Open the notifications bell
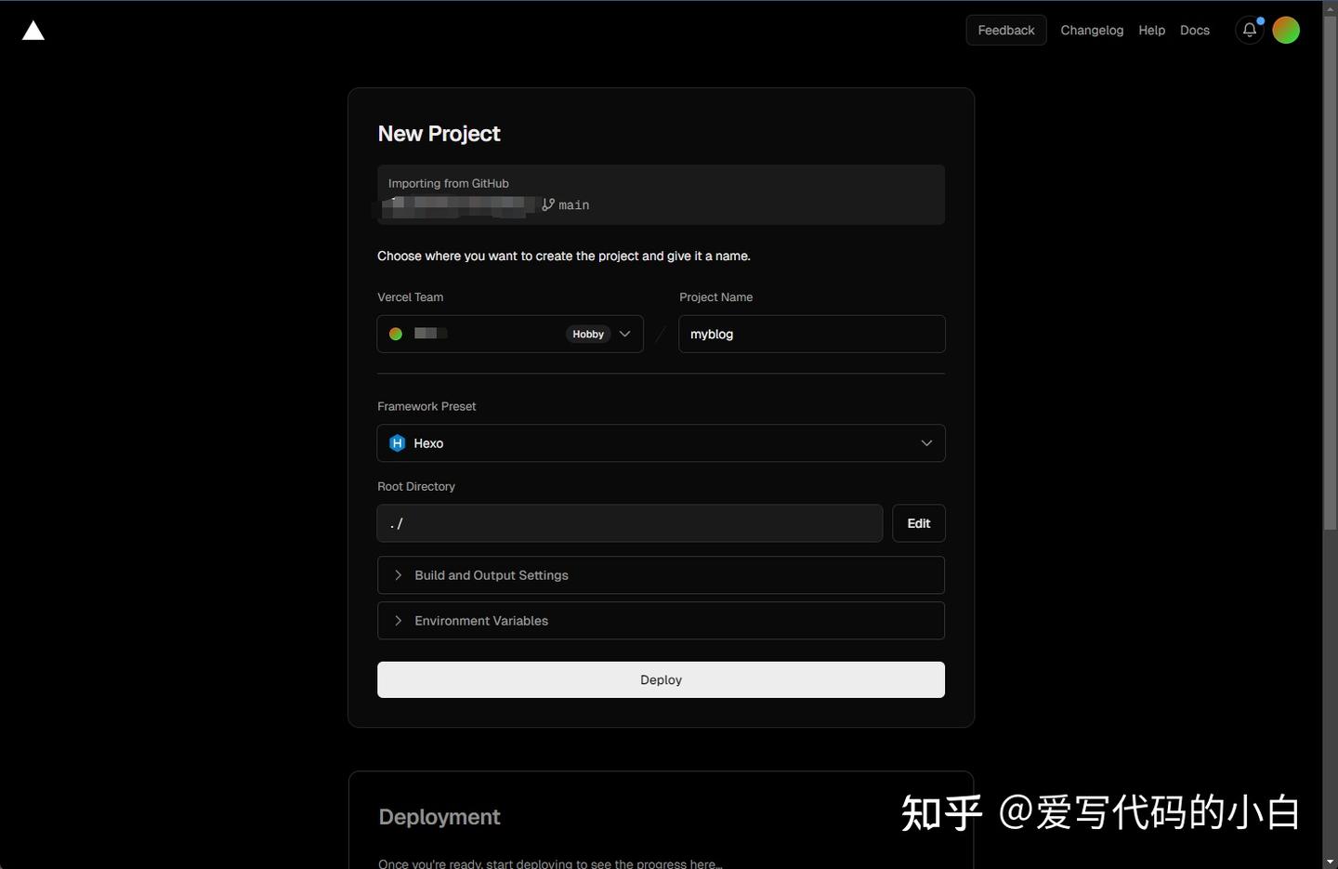 coord(1250,30)
